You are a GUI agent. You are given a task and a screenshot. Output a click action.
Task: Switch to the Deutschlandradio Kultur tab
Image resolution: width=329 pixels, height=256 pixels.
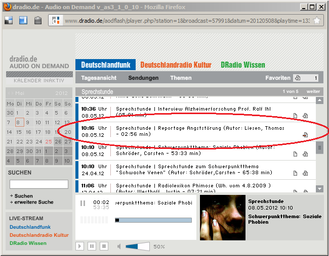point(176,65)
